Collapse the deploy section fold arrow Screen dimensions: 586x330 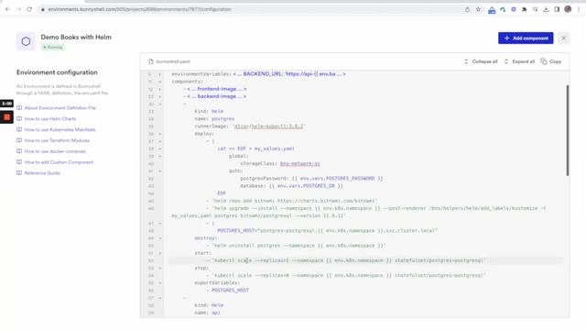160,134
